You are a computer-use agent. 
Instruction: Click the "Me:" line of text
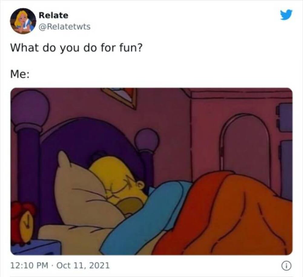click(x=20, y=74)
